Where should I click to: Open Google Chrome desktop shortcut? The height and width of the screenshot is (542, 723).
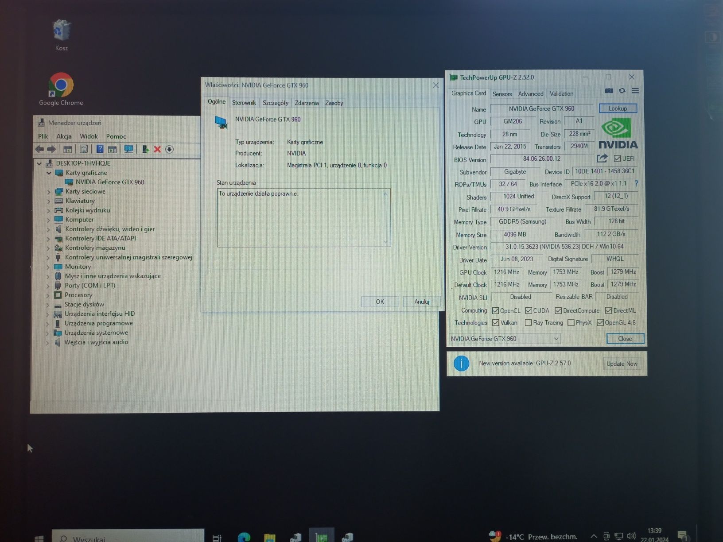[x=61, y=89]
